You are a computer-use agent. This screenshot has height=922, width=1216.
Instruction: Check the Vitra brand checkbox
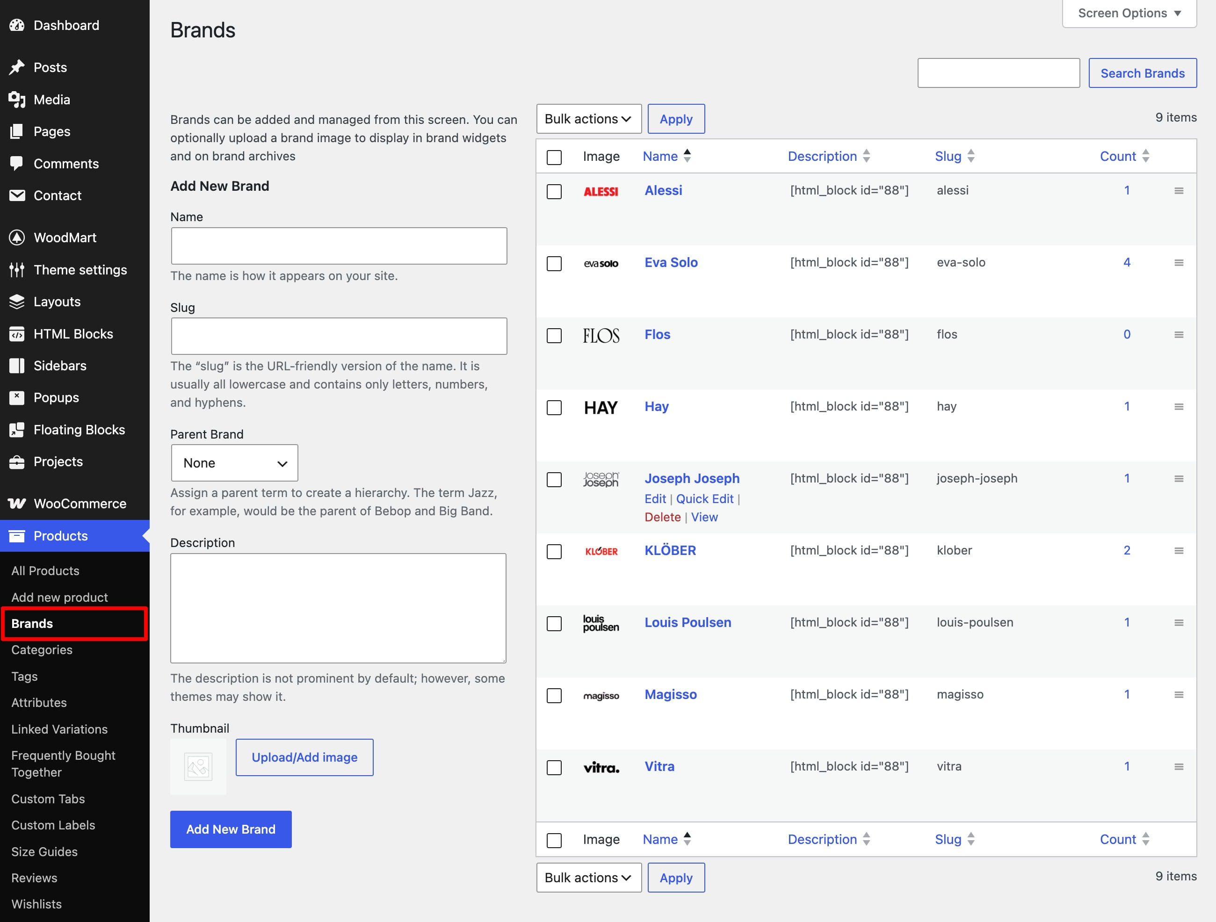point(554,767)
